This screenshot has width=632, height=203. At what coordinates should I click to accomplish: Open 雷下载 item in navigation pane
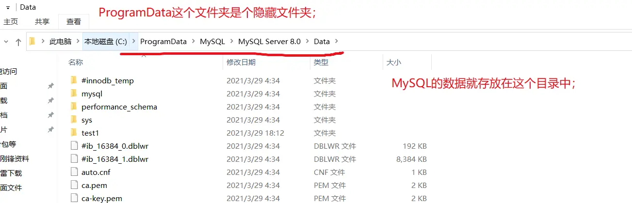tap(11, 173)
